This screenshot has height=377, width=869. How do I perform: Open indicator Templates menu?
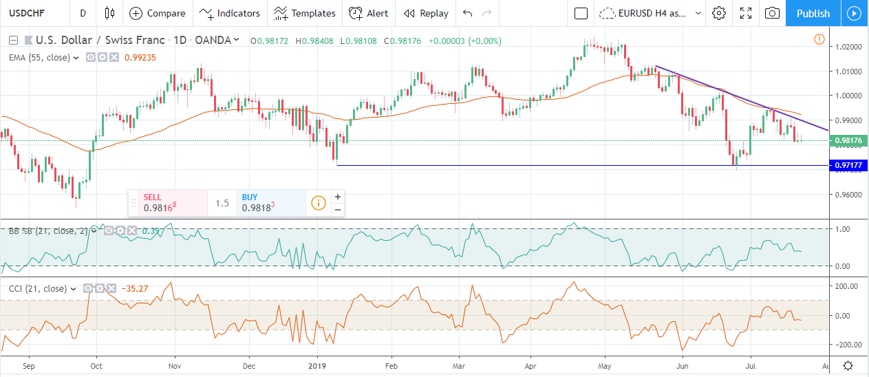point(305,13)
